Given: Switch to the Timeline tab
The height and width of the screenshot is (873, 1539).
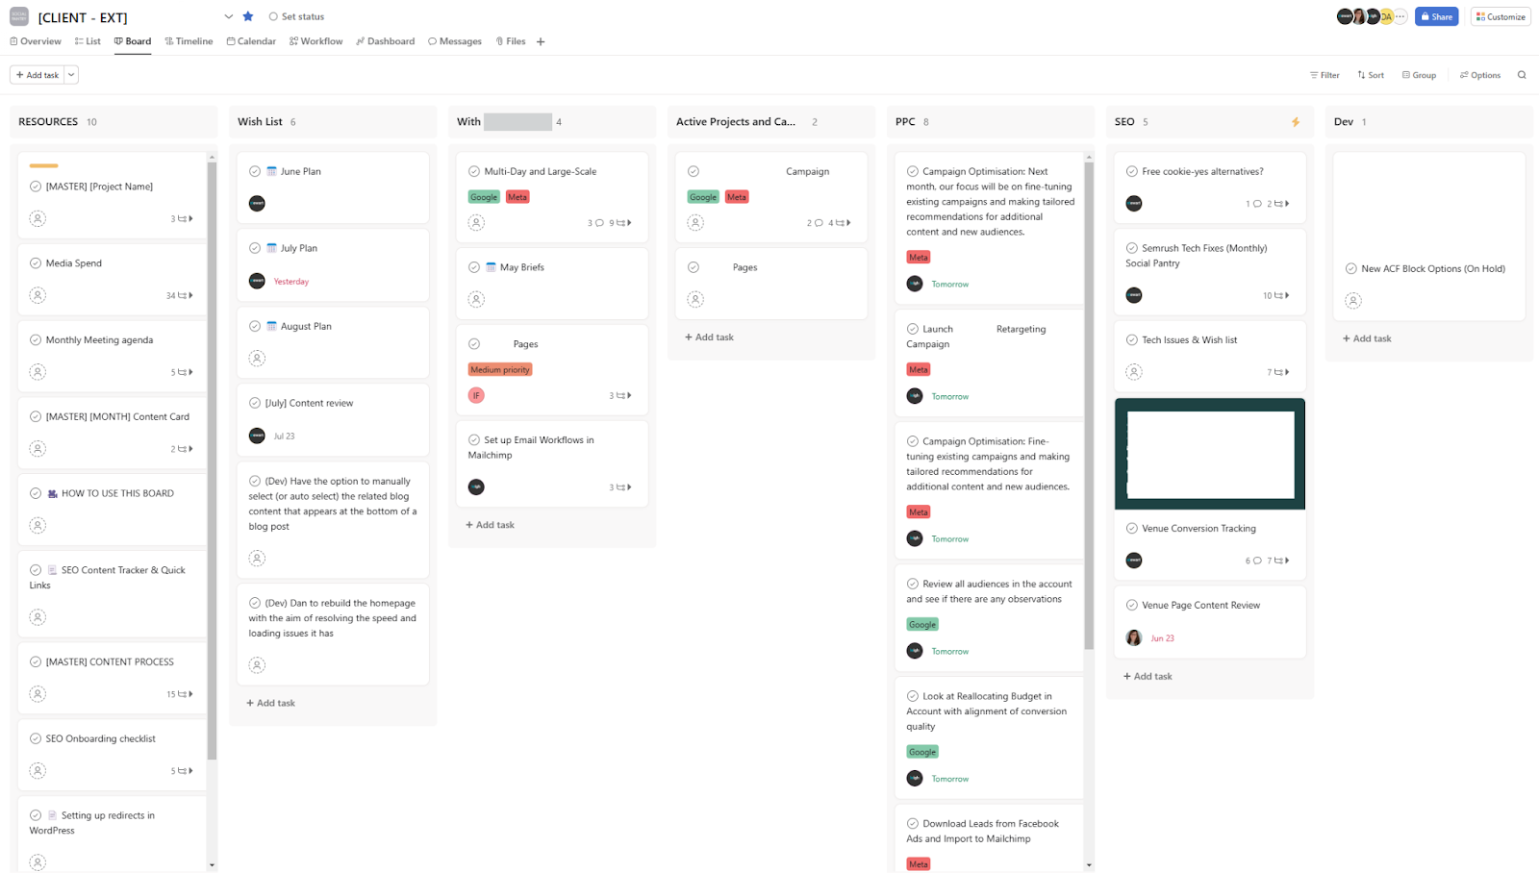Looking at the screenshot, I should point(189,41).
